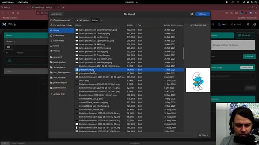Viewport: 259px width, 145px height.
Task: Click Wiki.js account icon
Action: coord(255,24)
